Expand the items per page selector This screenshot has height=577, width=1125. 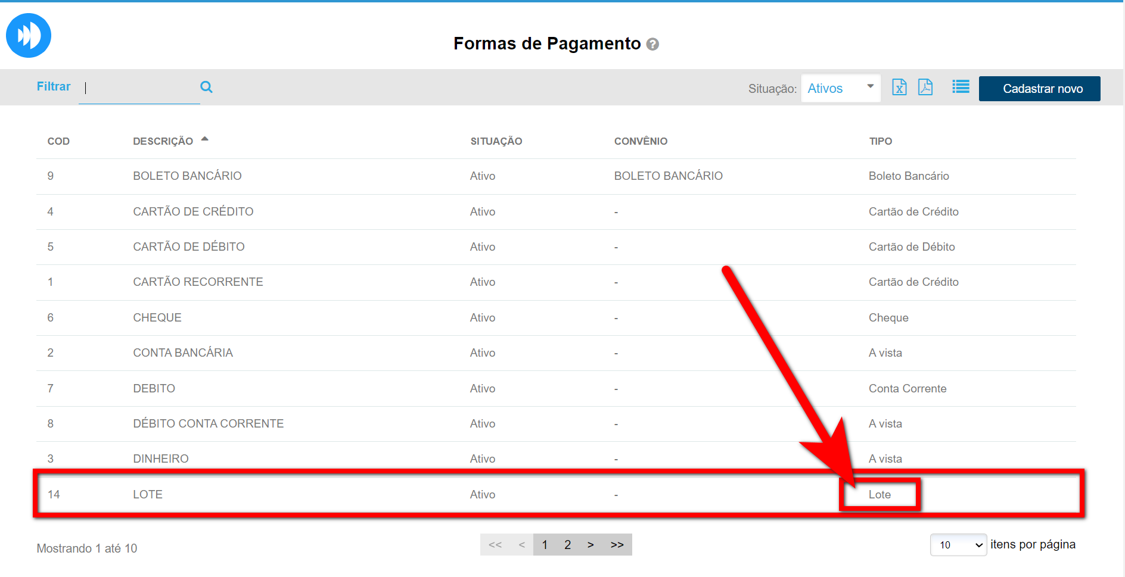pyautogui.click(x=958, y=545)
